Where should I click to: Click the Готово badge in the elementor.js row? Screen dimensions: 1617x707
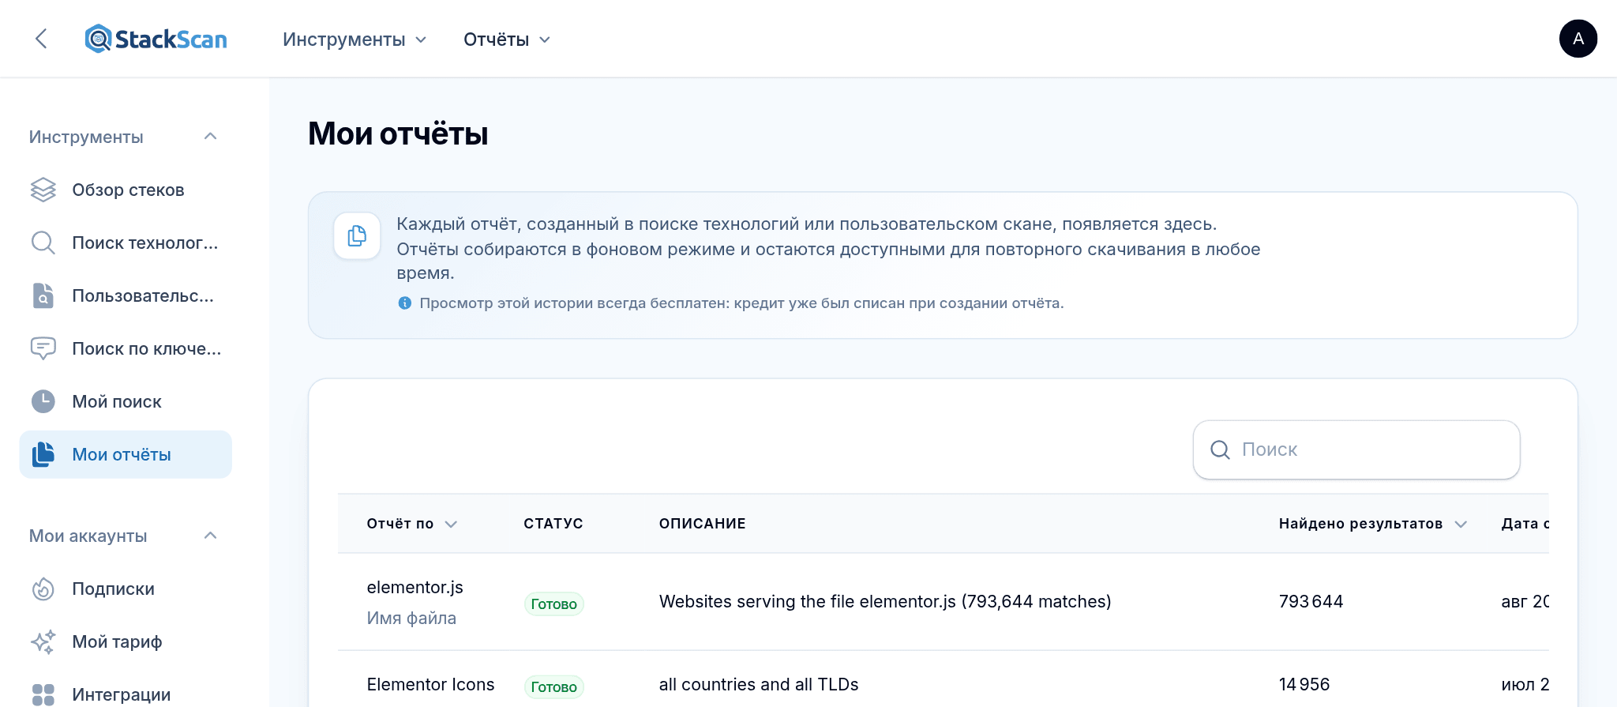point(553,604)
